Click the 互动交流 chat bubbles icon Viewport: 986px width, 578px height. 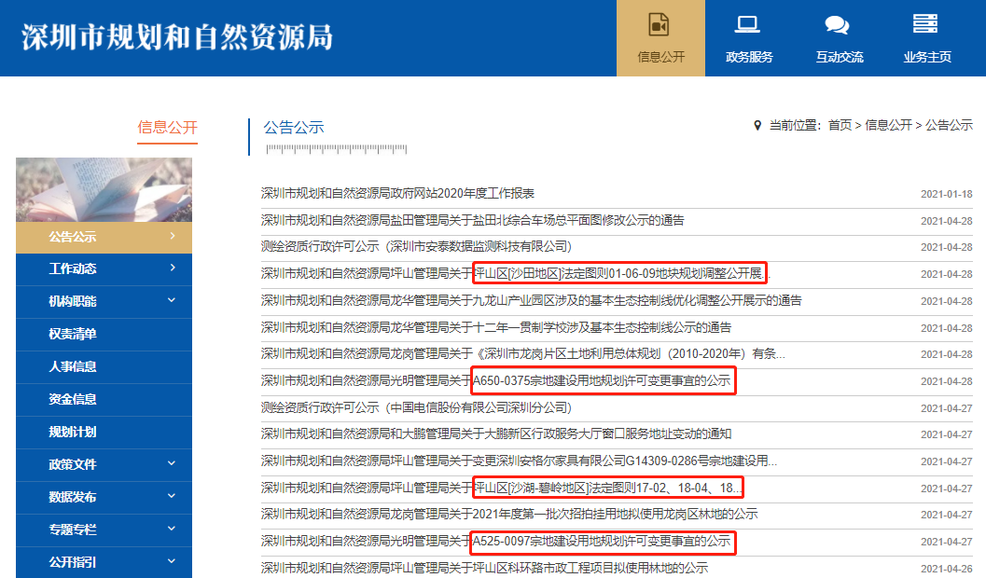[x=837, y=25]
